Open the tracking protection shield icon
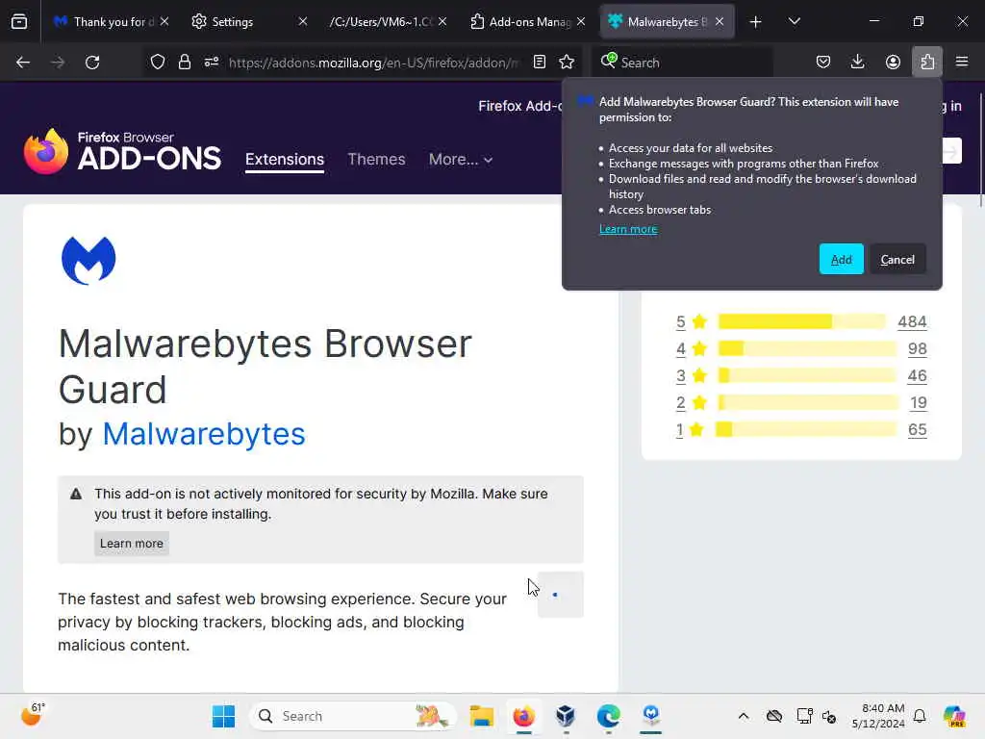The height and width of the screenshot is (739, 985). [x=158, y=63]
